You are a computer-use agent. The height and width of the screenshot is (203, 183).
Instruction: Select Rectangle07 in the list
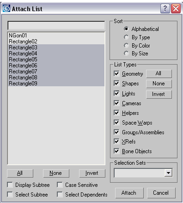click(56, 72)
